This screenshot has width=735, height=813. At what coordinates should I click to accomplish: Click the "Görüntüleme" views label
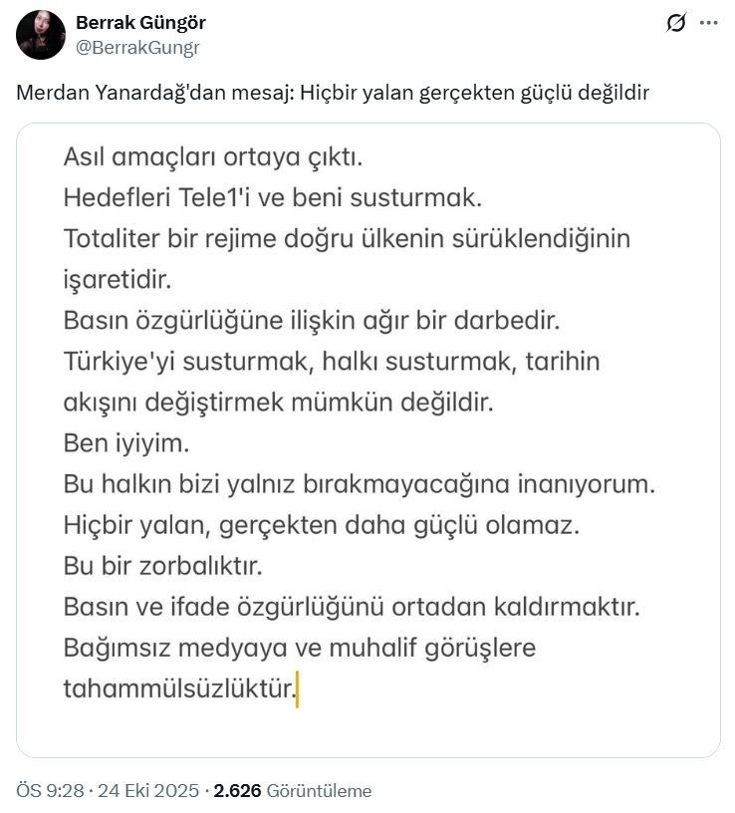[319, 791]
